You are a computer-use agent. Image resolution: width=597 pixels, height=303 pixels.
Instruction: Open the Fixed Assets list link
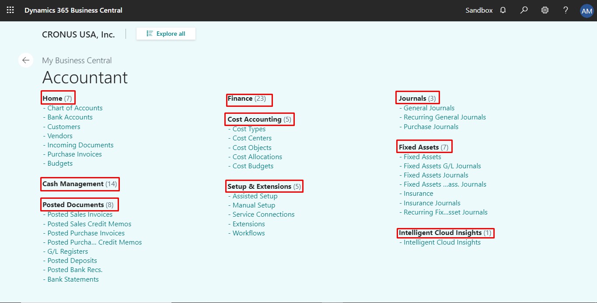[422, 157]
